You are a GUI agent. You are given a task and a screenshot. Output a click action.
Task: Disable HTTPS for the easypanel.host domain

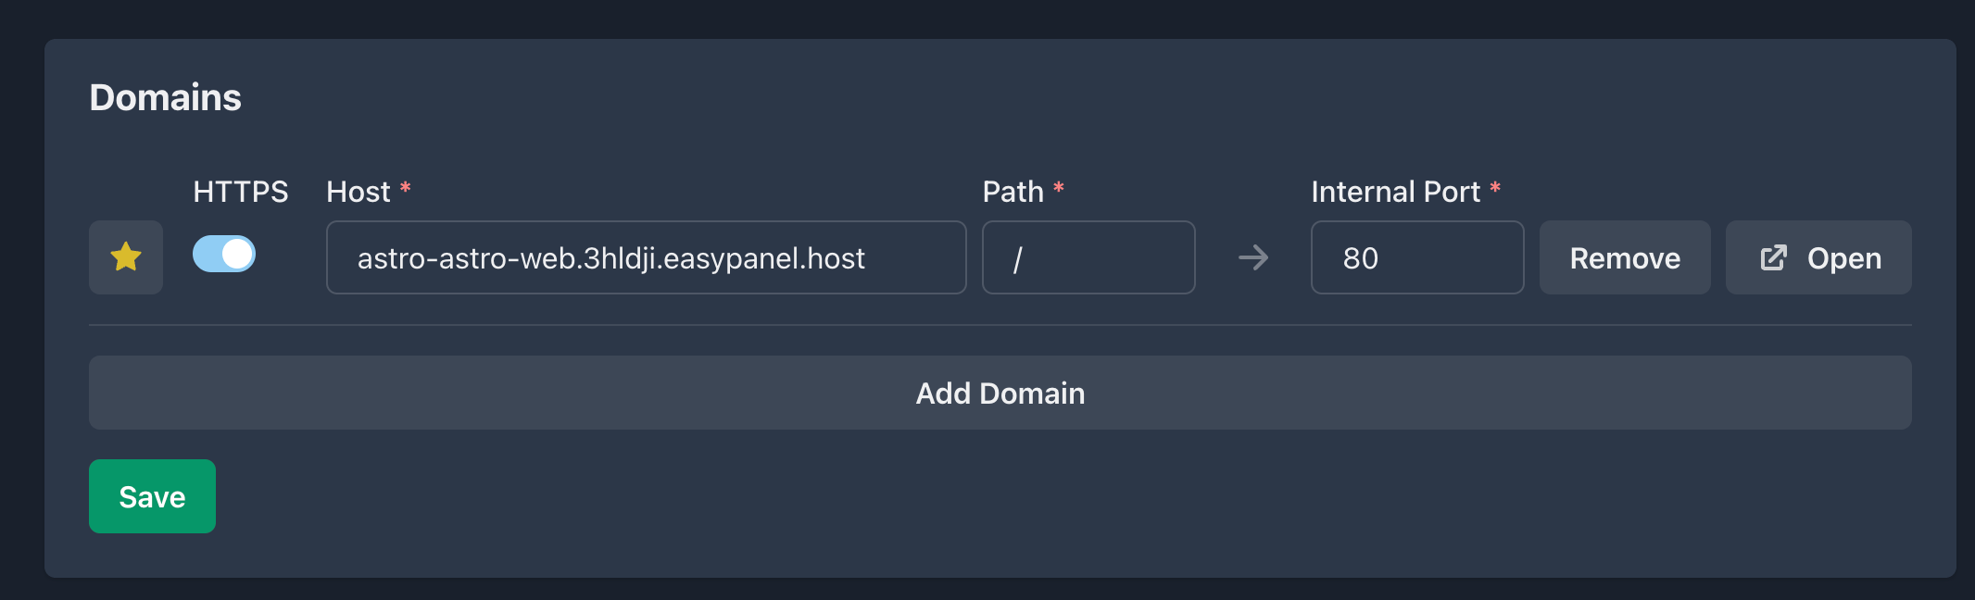pos(223,254)
